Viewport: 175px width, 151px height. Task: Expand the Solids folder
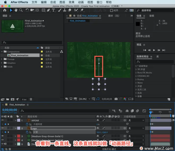click(2, 67)
